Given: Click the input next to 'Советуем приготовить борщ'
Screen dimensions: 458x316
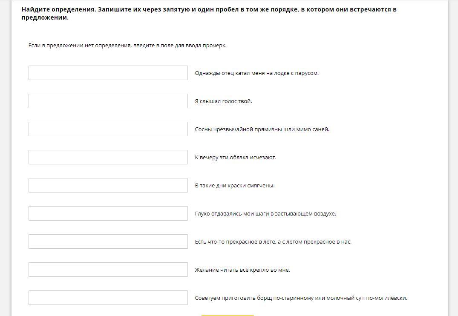Looking at the screenshot, I should (x=108, y=298).
